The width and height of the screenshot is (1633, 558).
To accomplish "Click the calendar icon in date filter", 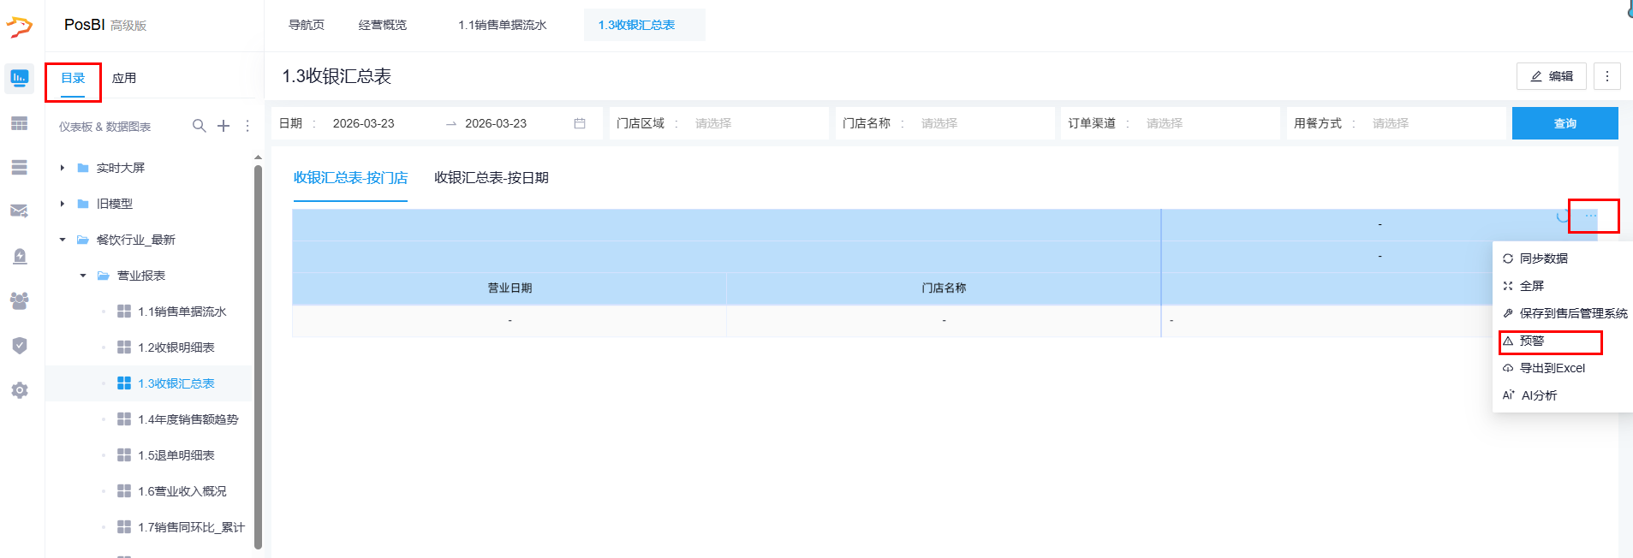I will pyautogui.click(x=580, y=123).
